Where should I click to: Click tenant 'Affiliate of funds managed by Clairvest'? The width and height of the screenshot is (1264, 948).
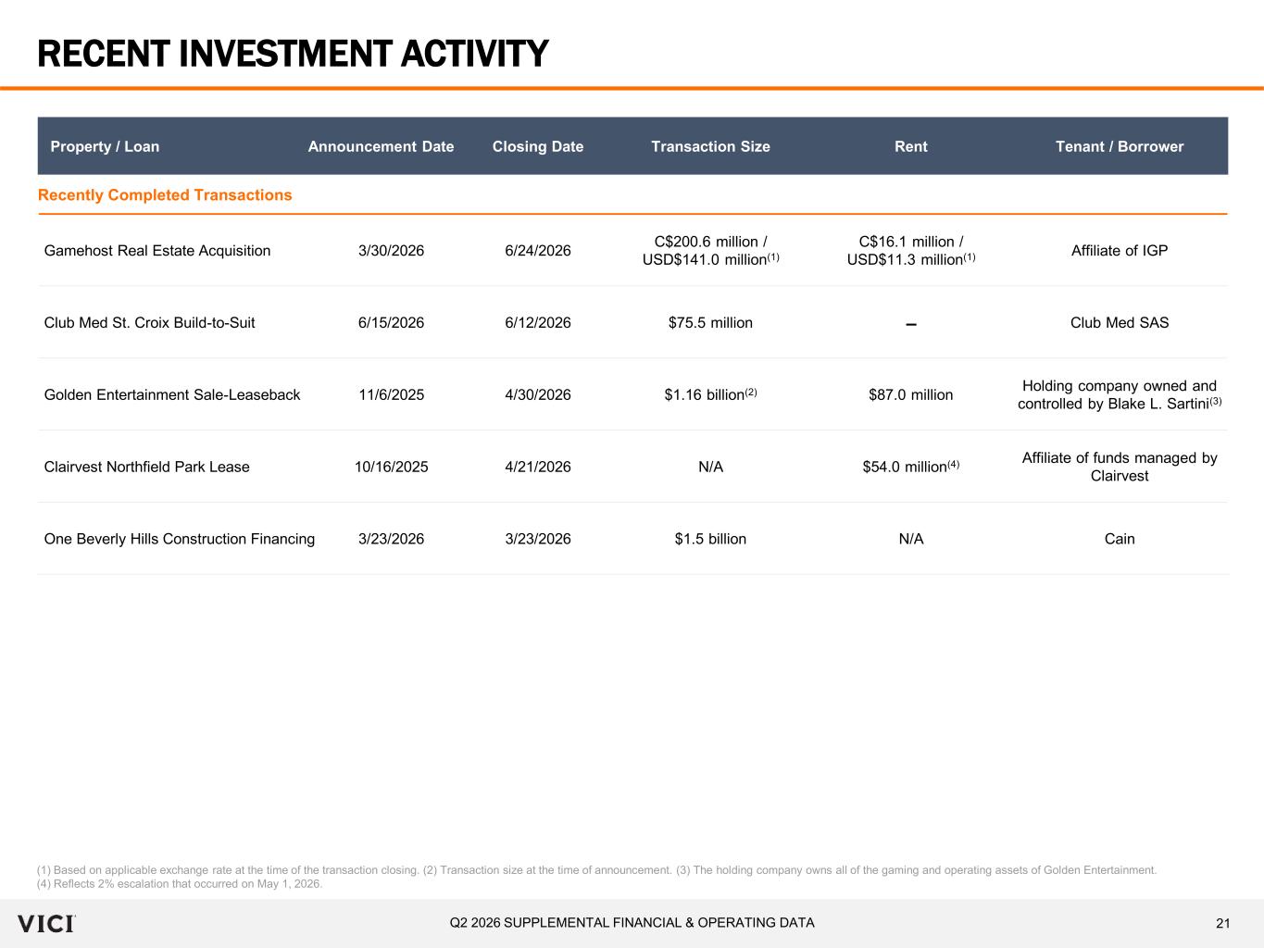[x=1120, y=468]
